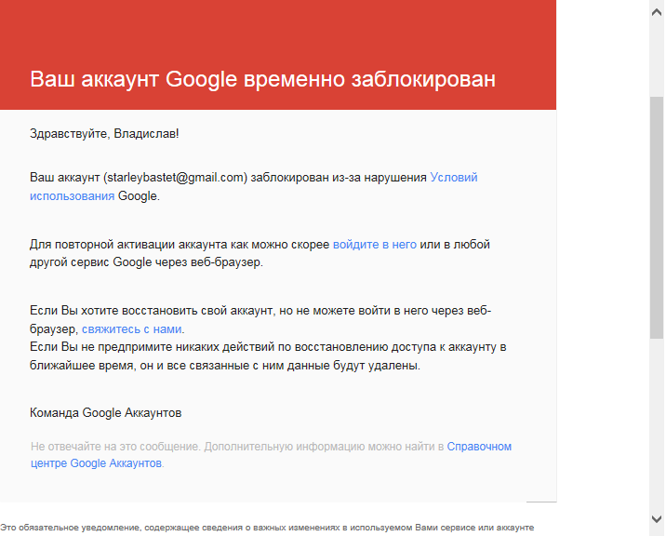
Task: Open the 'Справочном' help center link
Action: [479, 447]
